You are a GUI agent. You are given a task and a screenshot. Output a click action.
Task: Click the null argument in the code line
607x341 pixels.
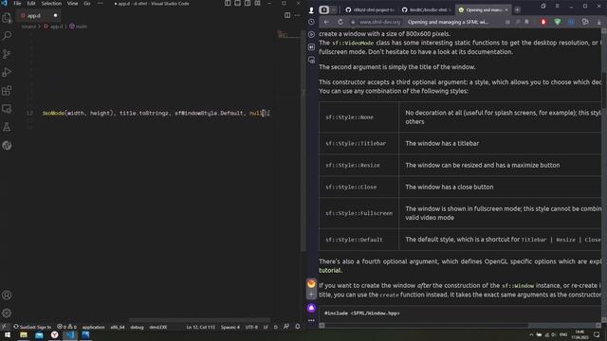pyautogui.click(x=256, y=114)
